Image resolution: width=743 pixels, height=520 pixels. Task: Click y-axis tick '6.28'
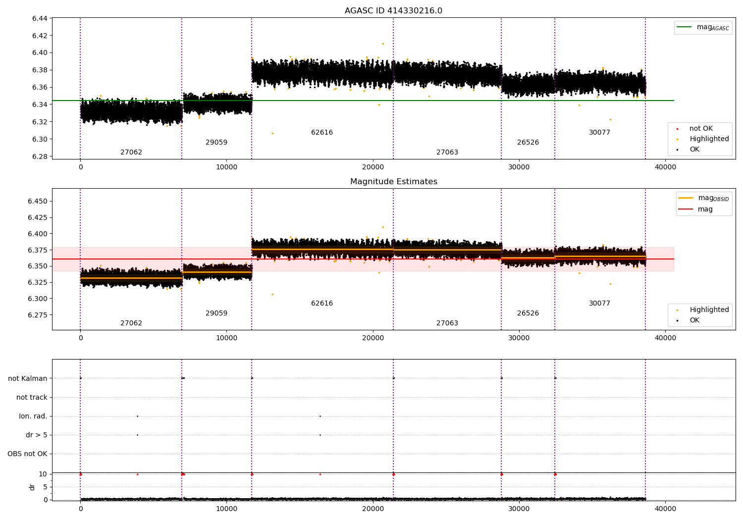[x=40, y=157]
